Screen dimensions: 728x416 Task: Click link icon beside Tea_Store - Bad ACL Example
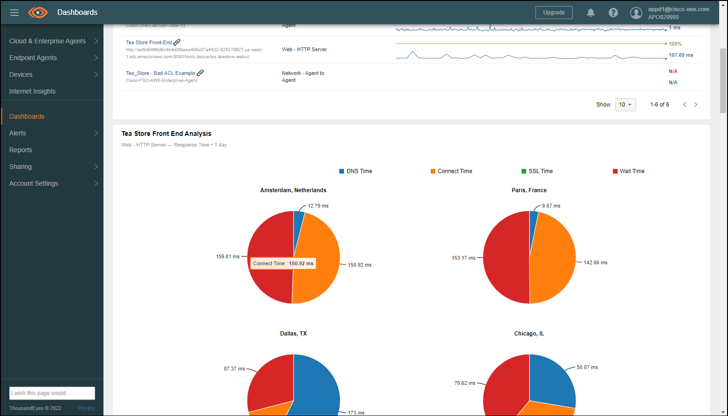pyautogui.click(x=200, y=73)
